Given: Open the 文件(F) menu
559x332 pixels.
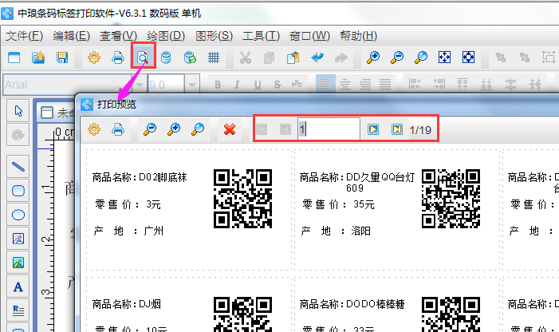Looking at the screenshot, I should click(24, 35).
